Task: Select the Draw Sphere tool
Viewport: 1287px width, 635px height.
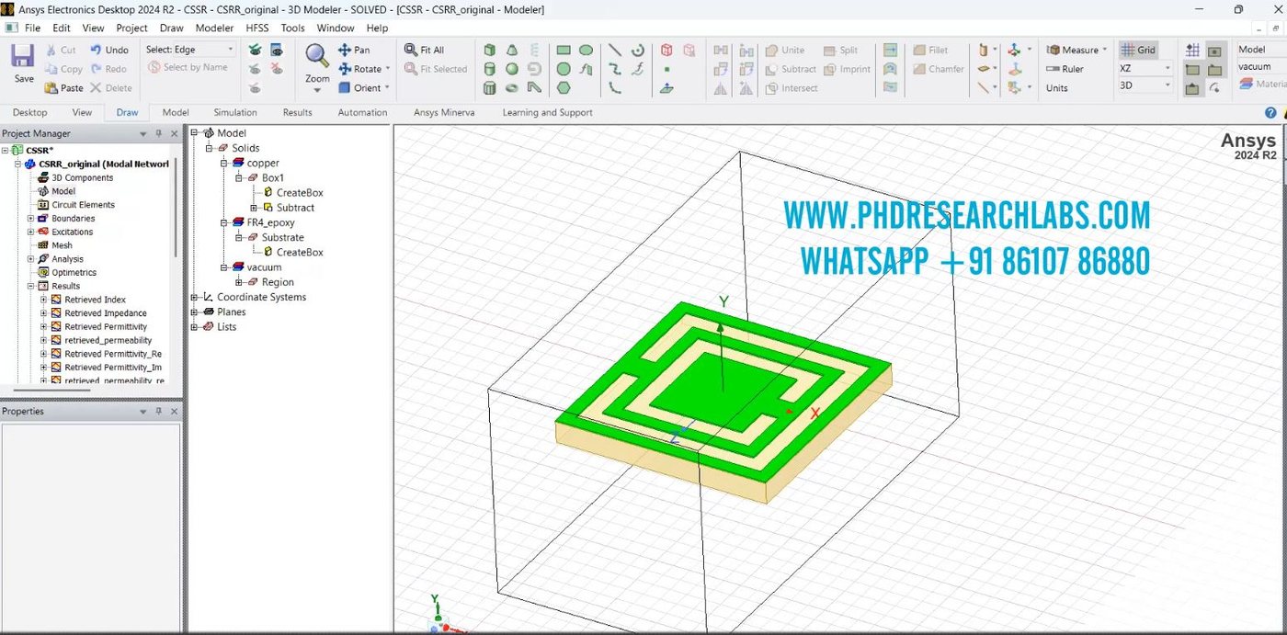Action: pos(512,69)
